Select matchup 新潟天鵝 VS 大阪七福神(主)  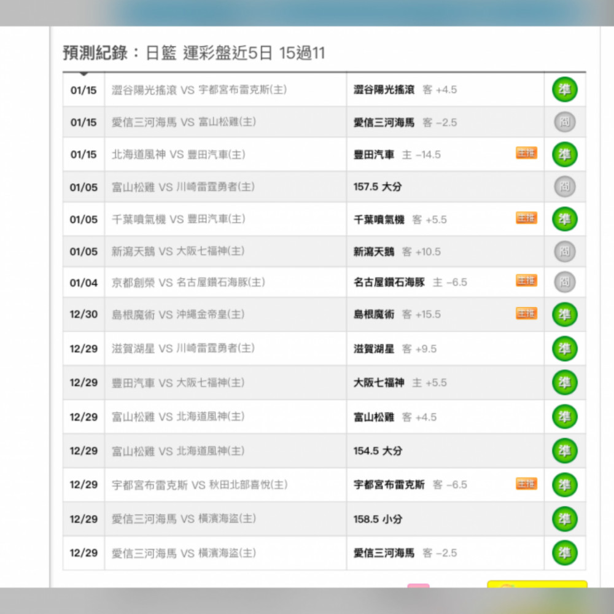point(178,251)
